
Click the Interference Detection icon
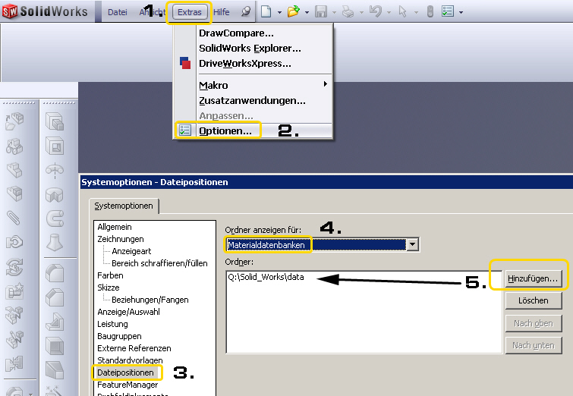(14, 363)
